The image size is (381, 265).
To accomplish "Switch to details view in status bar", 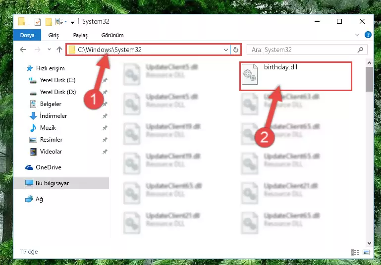I will tap(355, 253).
